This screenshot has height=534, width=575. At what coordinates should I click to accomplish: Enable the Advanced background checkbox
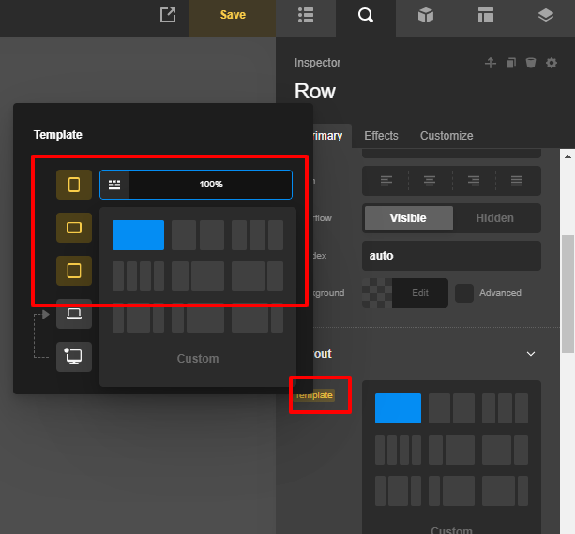pos(464,293)
